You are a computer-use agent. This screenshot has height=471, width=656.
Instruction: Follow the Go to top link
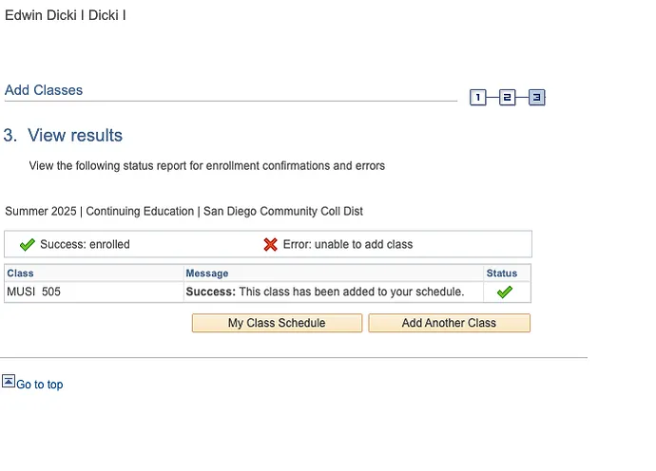coord(39,385)
